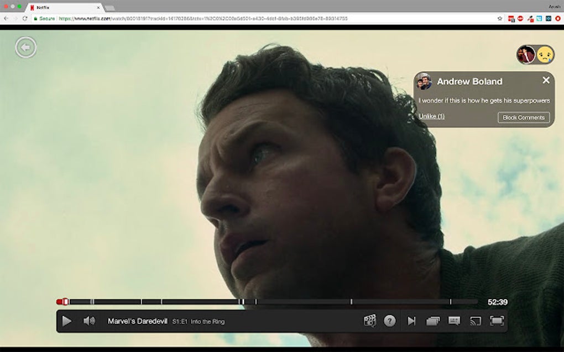Click the red Opera-style O extension icon
Viewport: 564px width, 352px height.
[558, 18]
